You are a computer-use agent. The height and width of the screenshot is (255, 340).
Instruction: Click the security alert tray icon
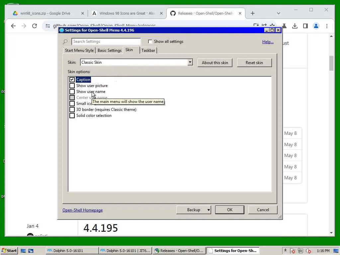[x=292, y=251]
